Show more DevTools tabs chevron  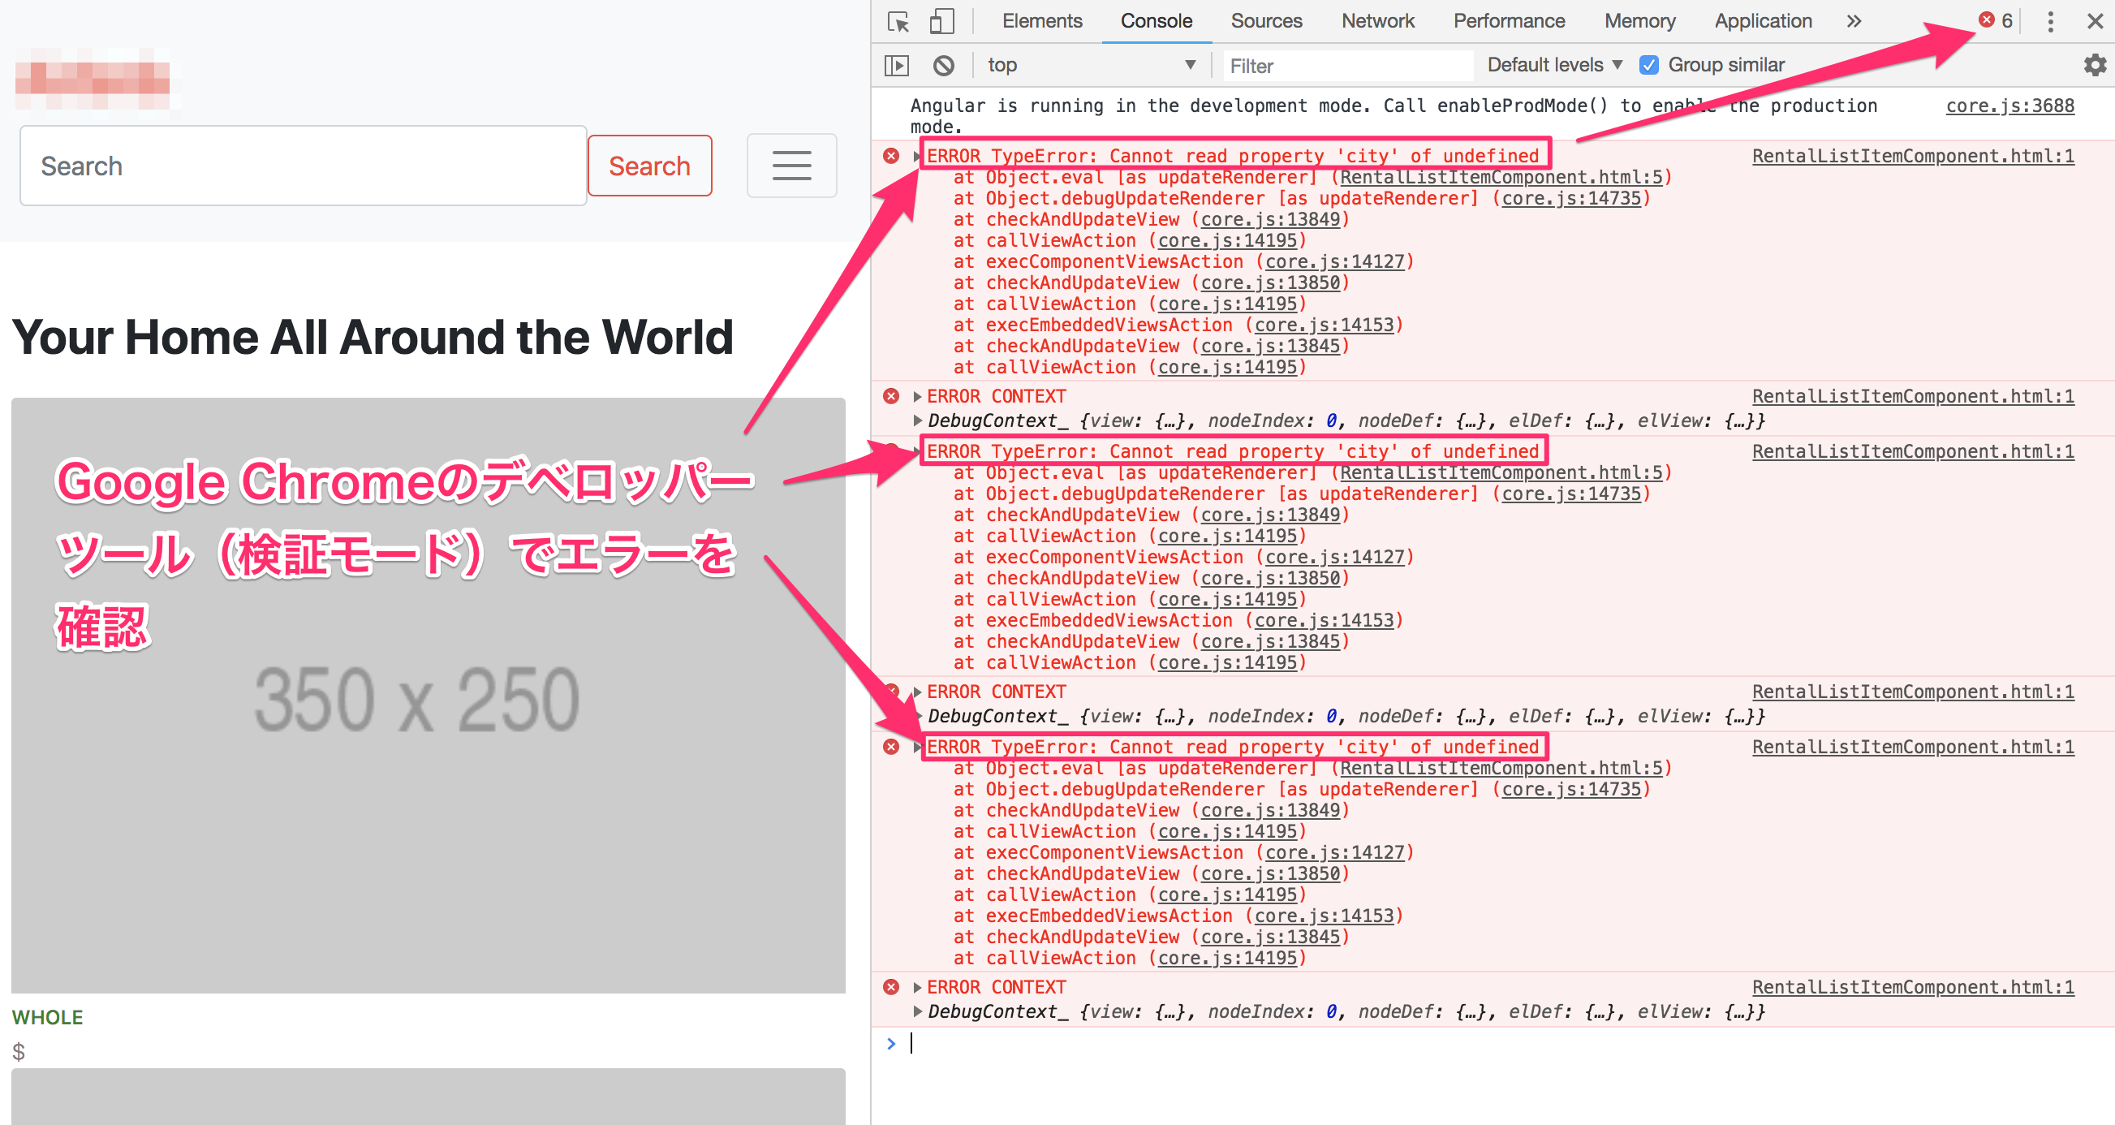point(1853,21)
